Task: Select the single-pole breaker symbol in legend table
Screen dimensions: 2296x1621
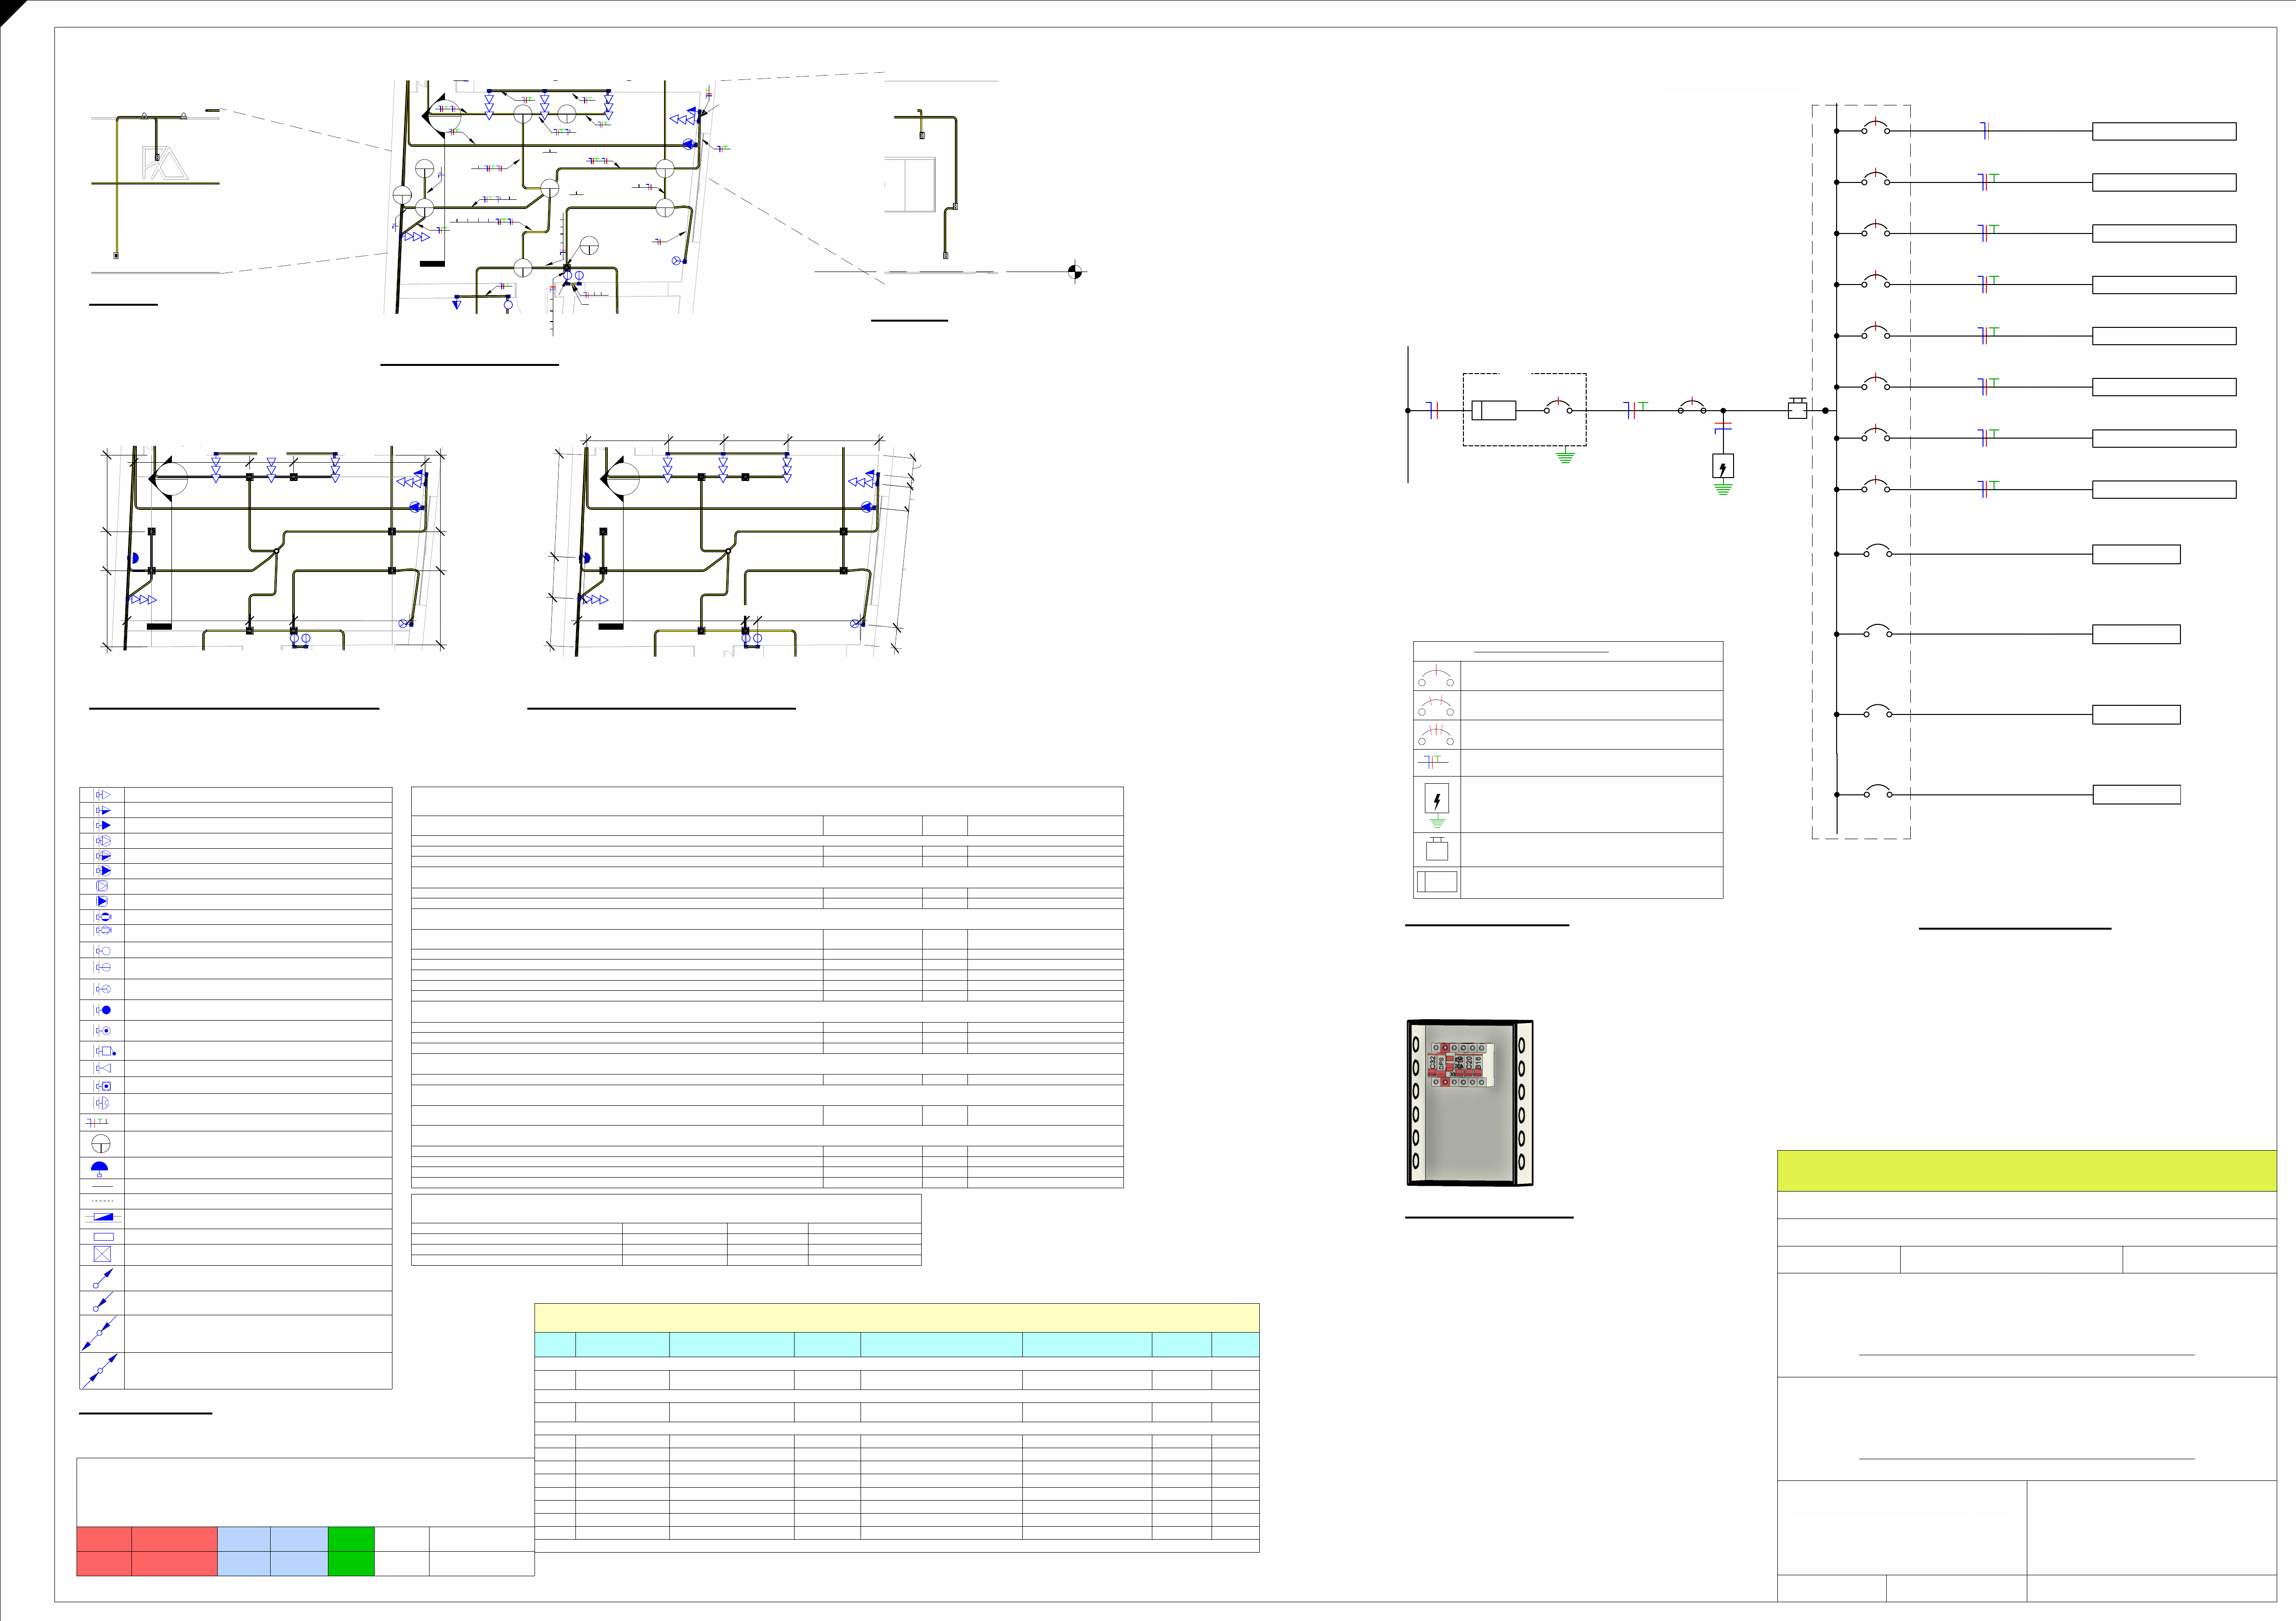Action: [x=1436, y=676]
